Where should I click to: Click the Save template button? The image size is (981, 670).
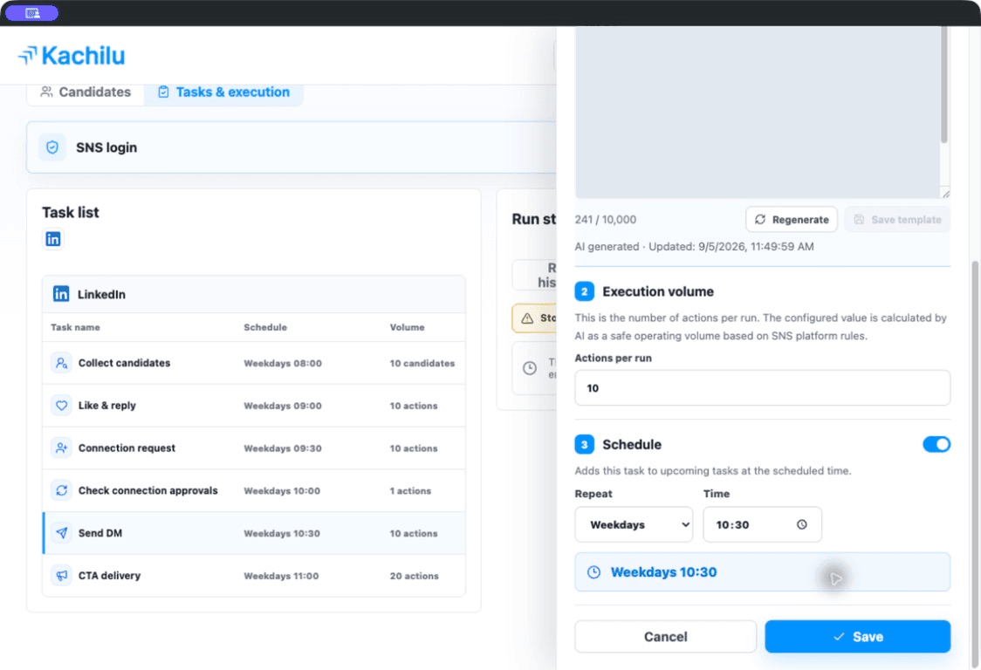[897, 220]
